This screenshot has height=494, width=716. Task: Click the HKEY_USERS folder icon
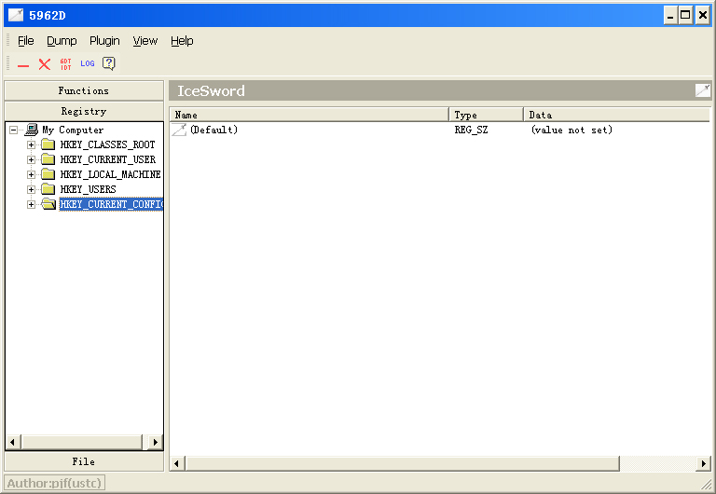pyautogui.click(x=48, y=189)
